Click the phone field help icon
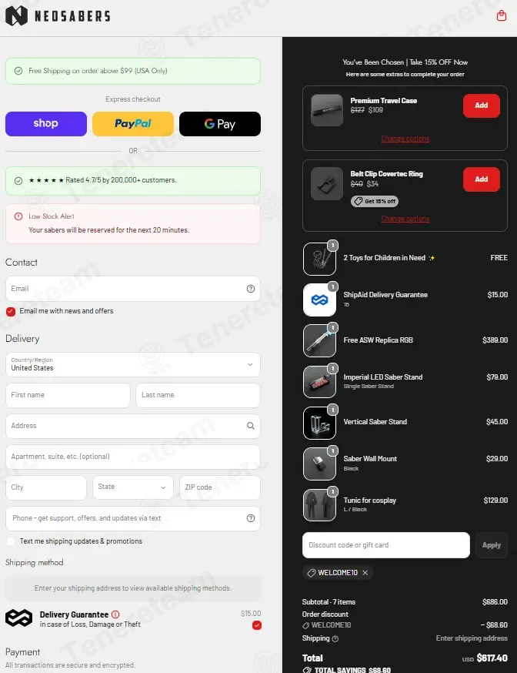 coord(251,518)
